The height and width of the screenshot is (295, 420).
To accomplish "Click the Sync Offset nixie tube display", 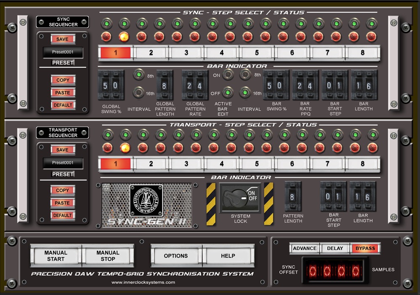I will coord(335,270).
